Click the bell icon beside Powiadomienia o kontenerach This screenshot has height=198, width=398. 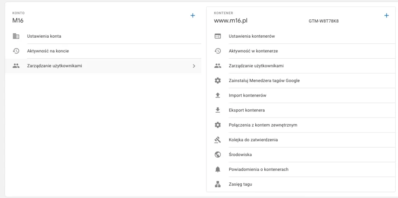click(x=218, y=169)
